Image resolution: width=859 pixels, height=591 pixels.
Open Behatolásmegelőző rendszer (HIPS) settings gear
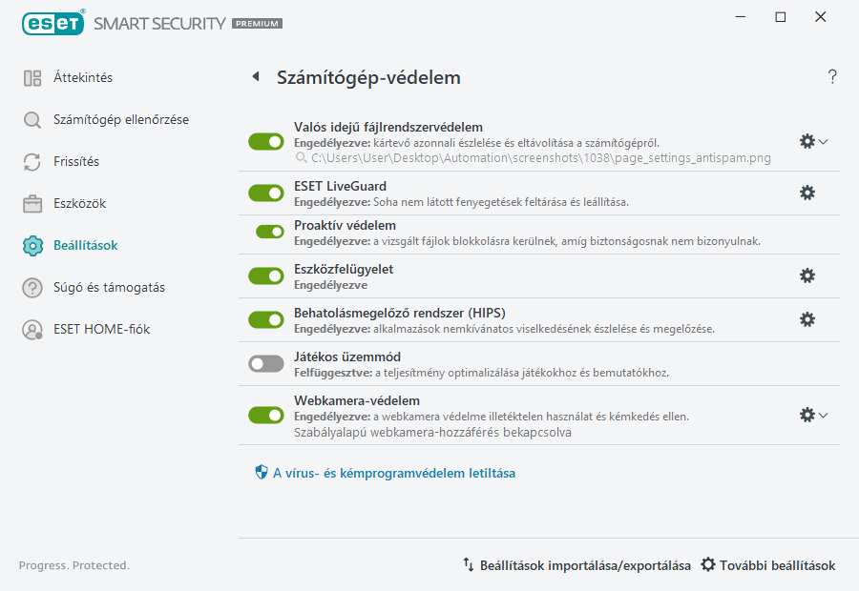807,319
